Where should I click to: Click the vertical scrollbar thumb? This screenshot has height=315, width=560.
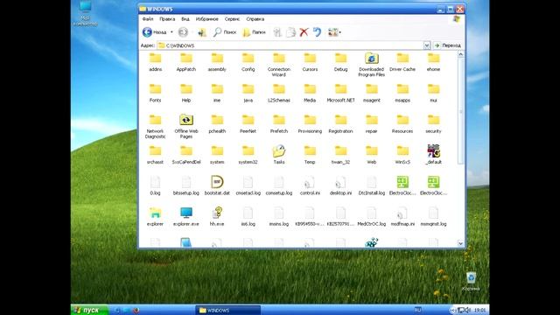click(461, 111)
